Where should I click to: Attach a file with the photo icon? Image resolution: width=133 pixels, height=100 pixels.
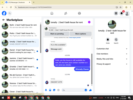50,90
